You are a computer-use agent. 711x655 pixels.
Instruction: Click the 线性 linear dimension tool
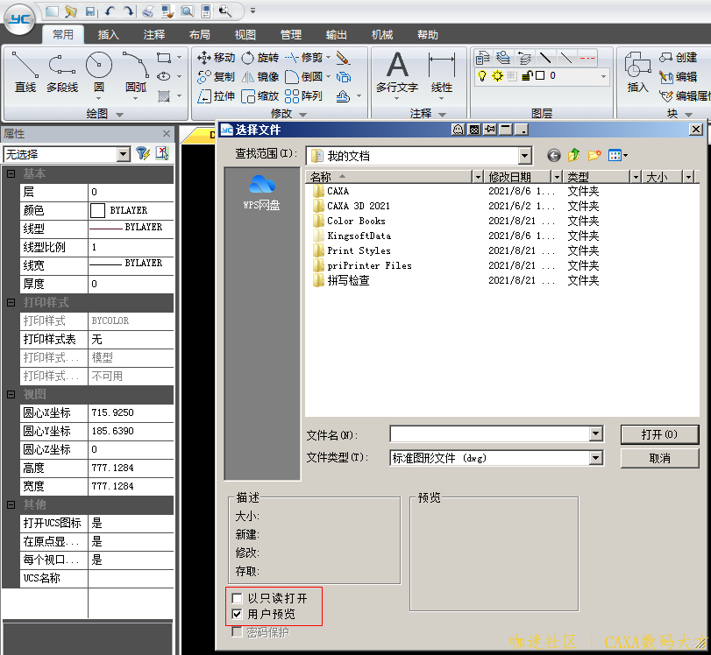click(x=442, y=72)
